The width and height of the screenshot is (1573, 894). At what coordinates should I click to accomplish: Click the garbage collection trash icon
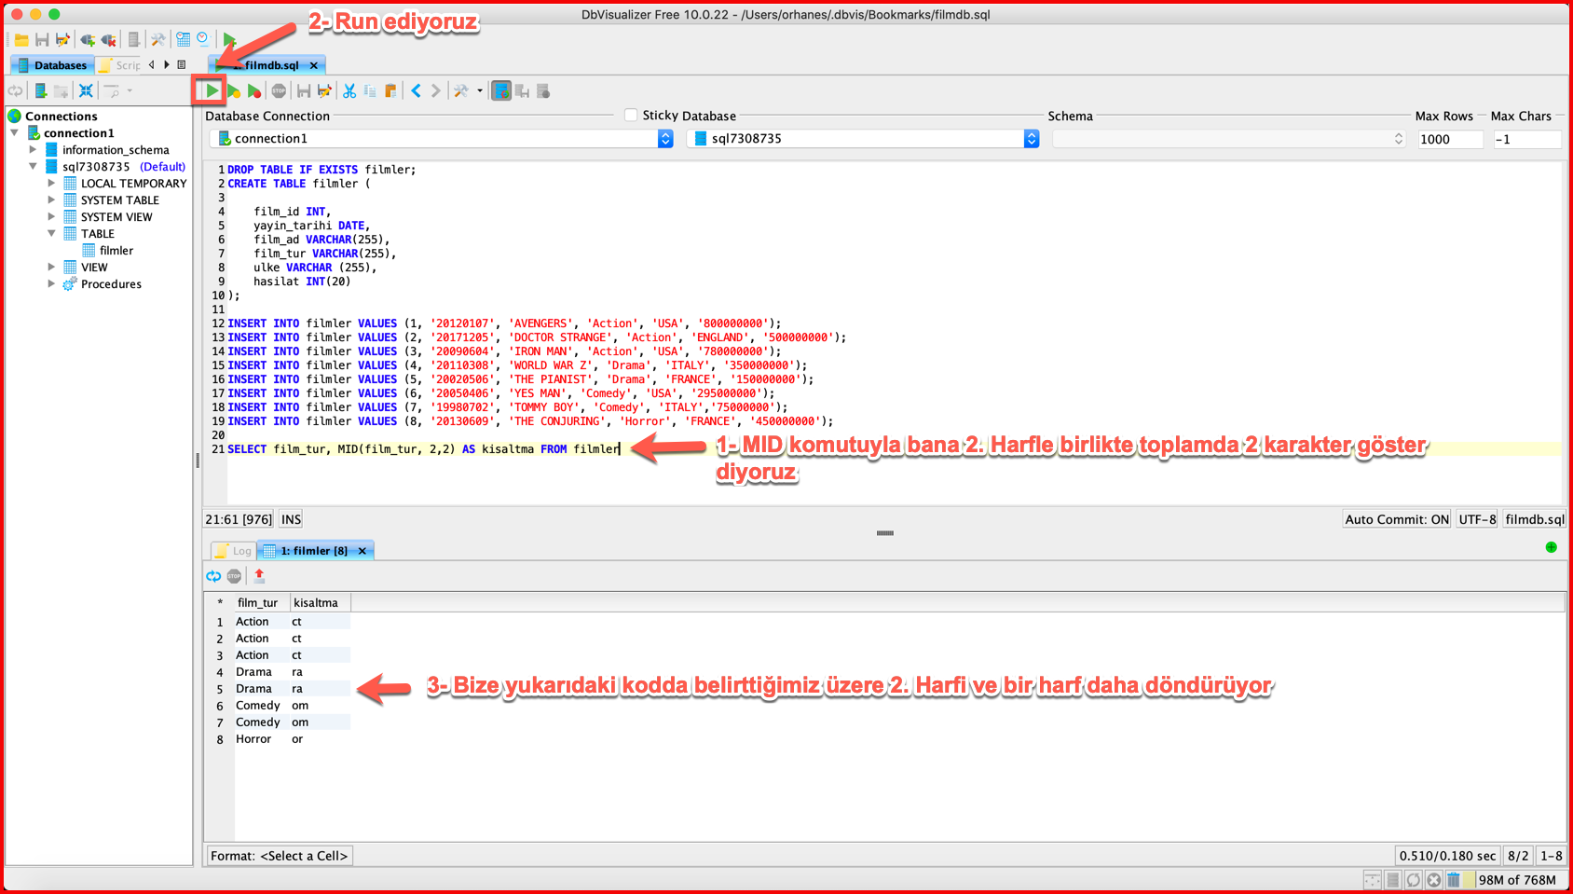1454,880
